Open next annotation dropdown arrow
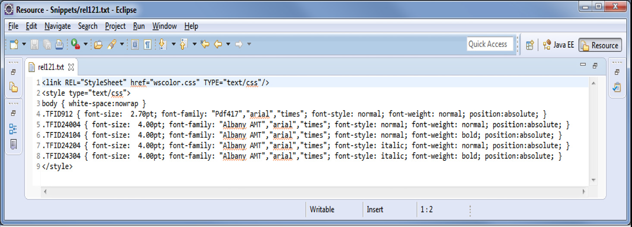Screen dimensions: 632x227 click(173, 44)
